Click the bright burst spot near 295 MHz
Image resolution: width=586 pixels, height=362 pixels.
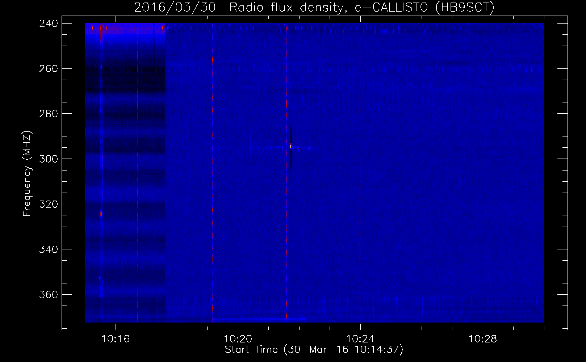click(x=291, y=146)
